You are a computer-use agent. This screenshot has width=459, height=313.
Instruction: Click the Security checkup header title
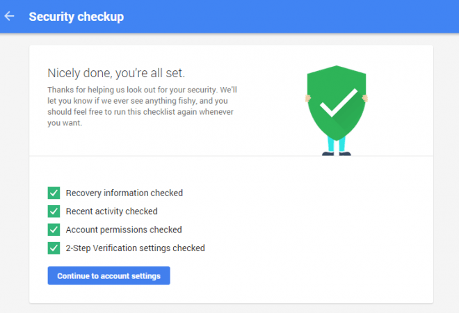76,16
